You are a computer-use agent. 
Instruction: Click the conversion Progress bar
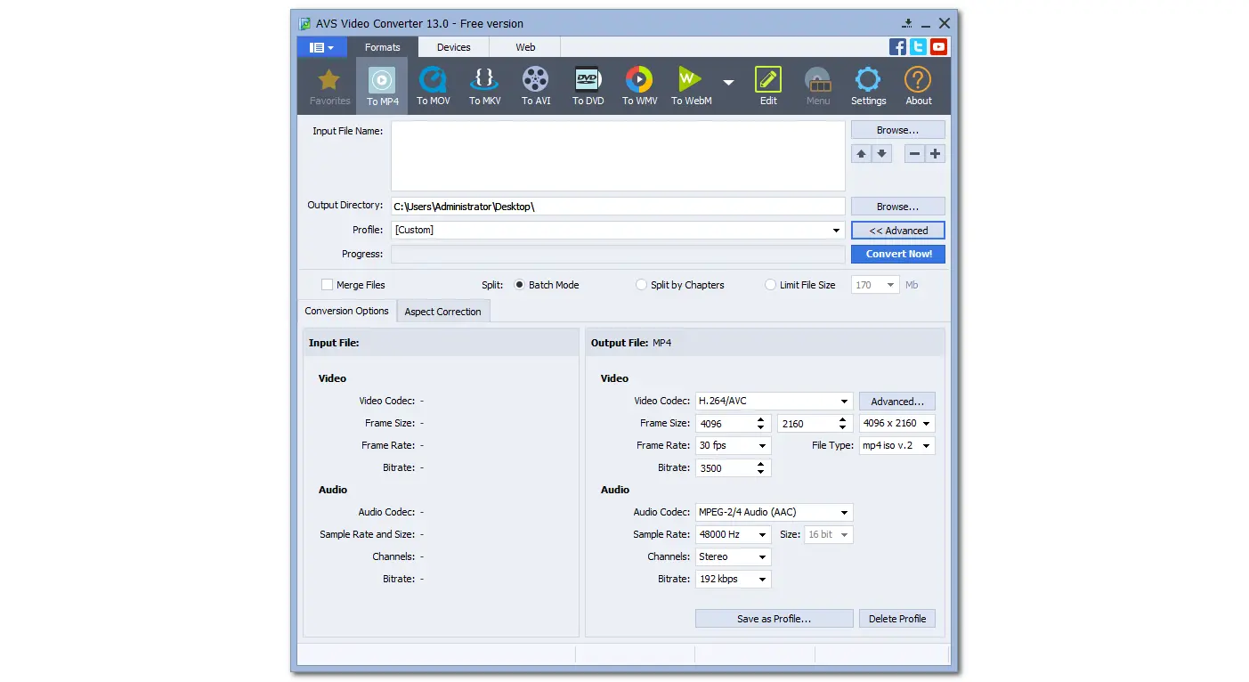618,254
